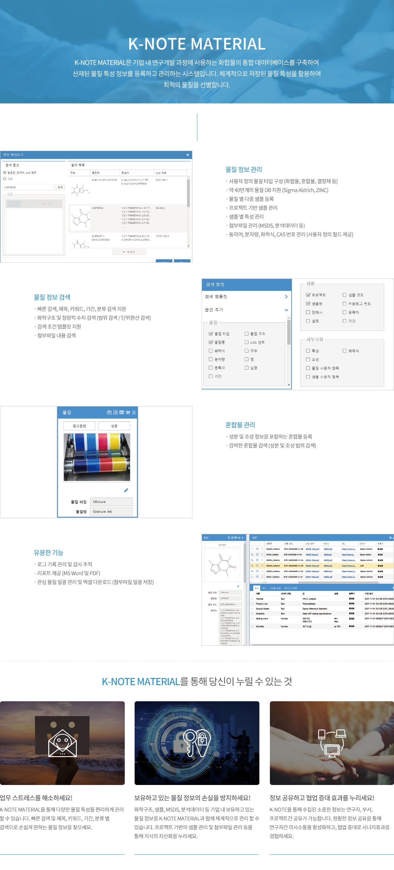Open the 성분 tab in material panel
This screenshot has width=394, height=870.
click(114, 426)
